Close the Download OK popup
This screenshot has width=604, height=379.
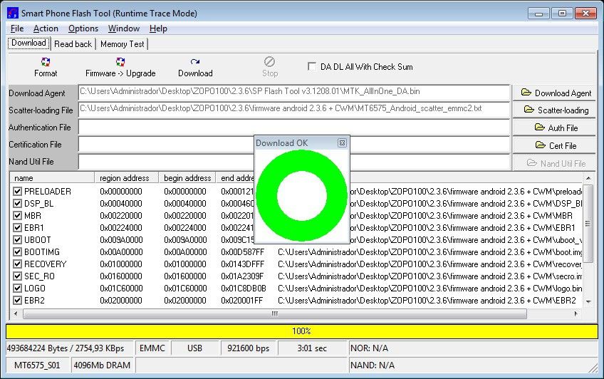(x=342, y=143)
